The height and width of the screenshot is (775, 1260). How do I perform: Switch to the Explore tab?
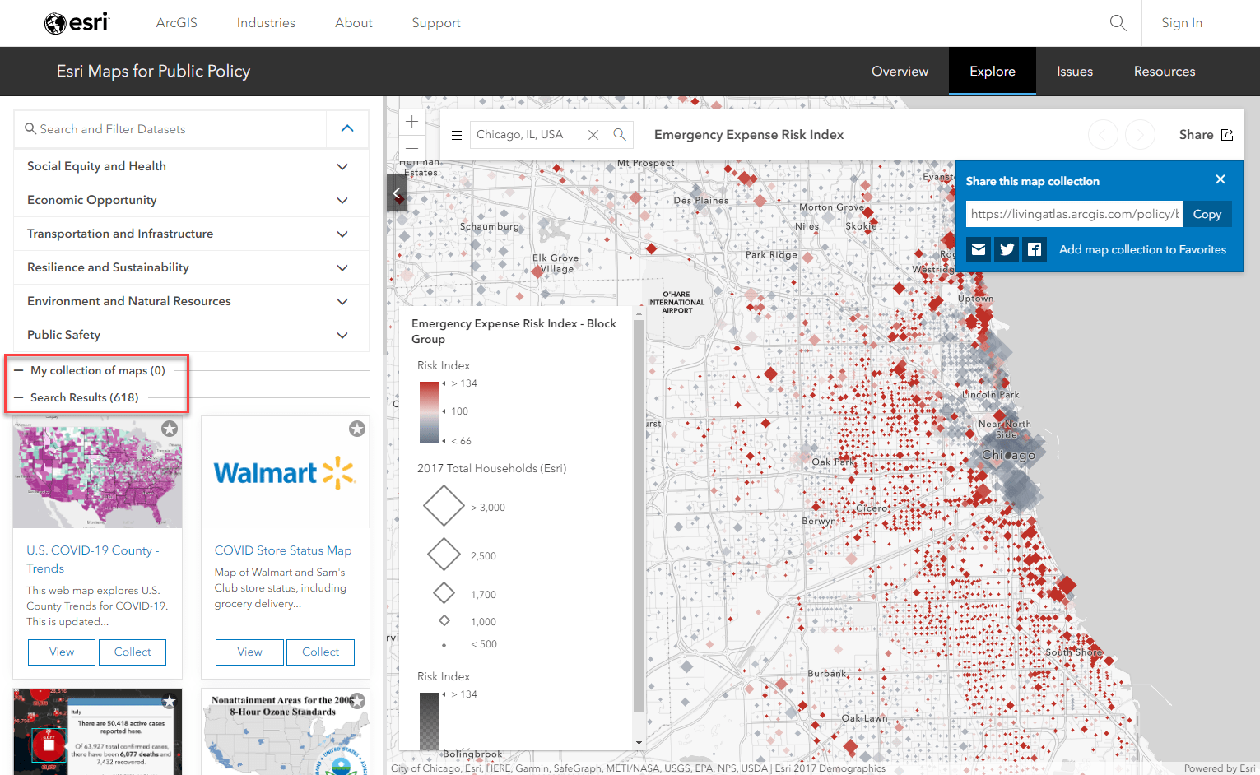tap(993, 72)
